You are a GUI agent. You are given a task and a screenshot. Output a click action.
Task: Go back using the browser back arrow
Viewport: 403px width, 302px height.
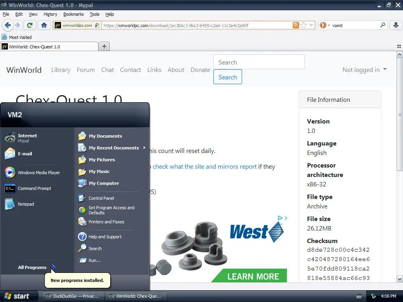7,25
